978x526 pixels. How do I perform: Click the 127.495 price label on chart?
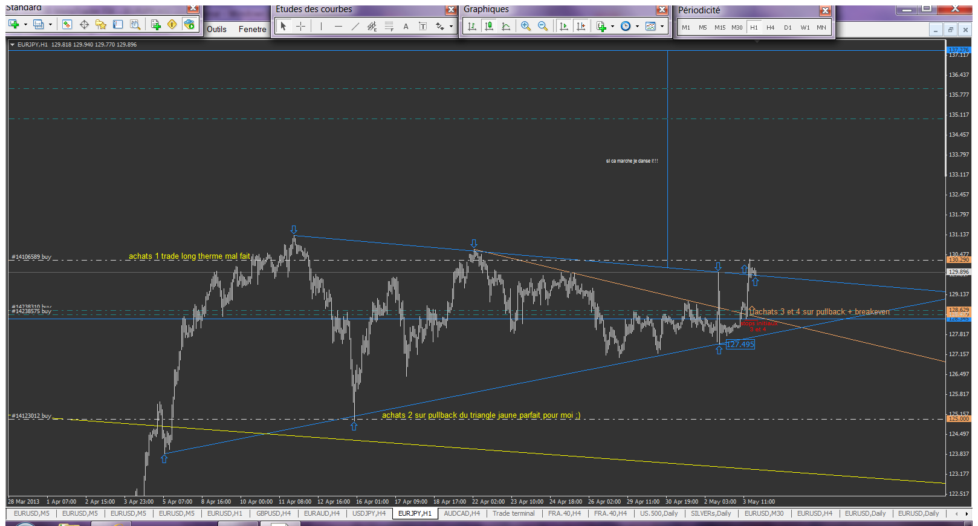point(740,344)
